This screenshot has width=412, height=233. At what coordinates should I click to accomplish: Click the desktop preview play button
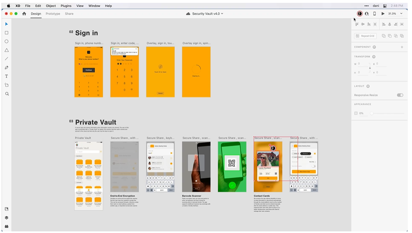click(x=383, y=14)
